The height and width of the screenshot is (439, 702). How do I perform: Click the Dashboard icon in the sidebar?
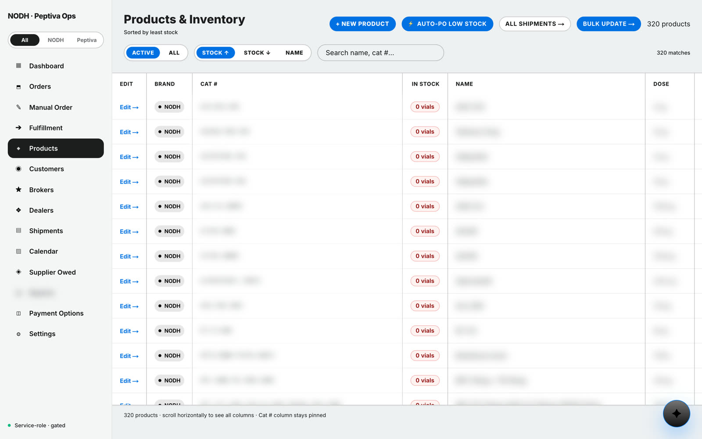click(18, 66)
